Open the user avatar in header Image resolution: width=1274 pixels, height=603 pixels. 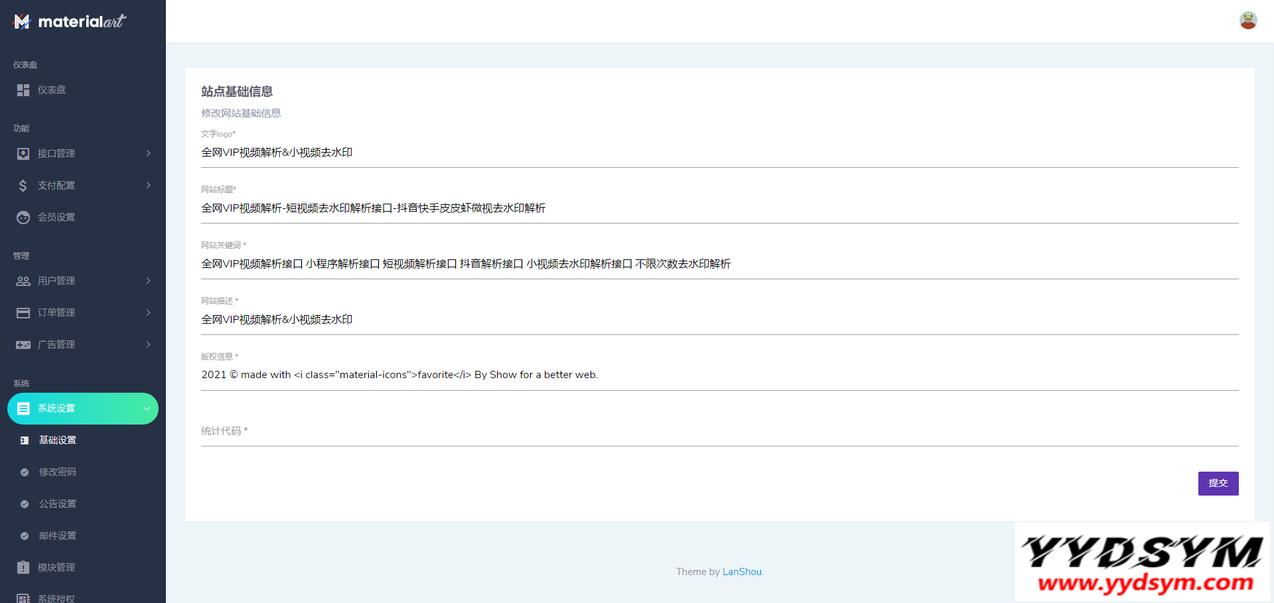pos(1247,21)
